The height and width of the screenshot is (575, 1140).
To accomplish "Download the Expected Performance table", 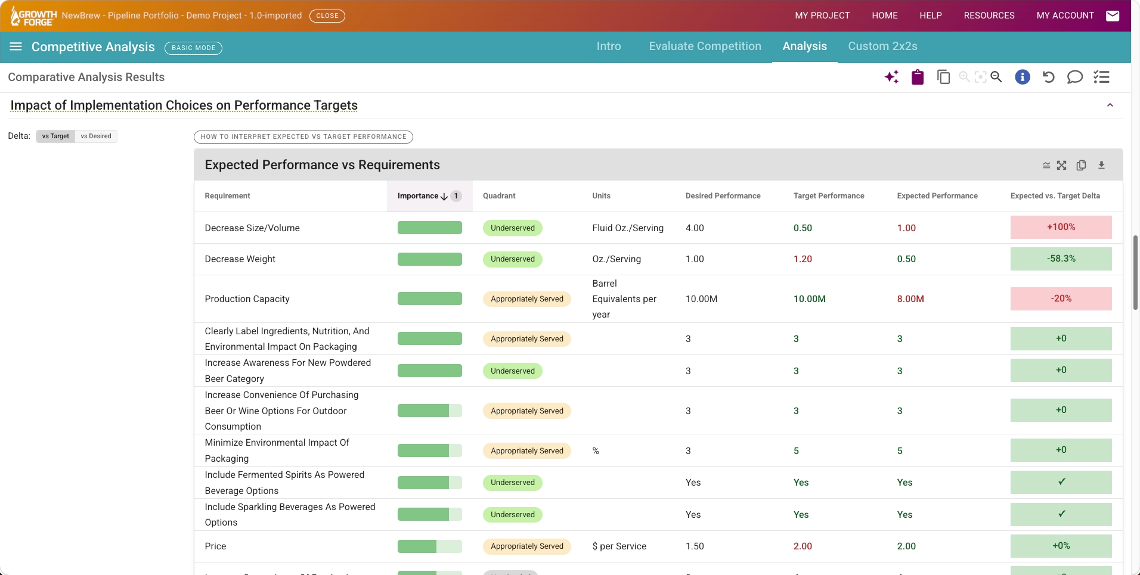I will [x=1101, y=165].
